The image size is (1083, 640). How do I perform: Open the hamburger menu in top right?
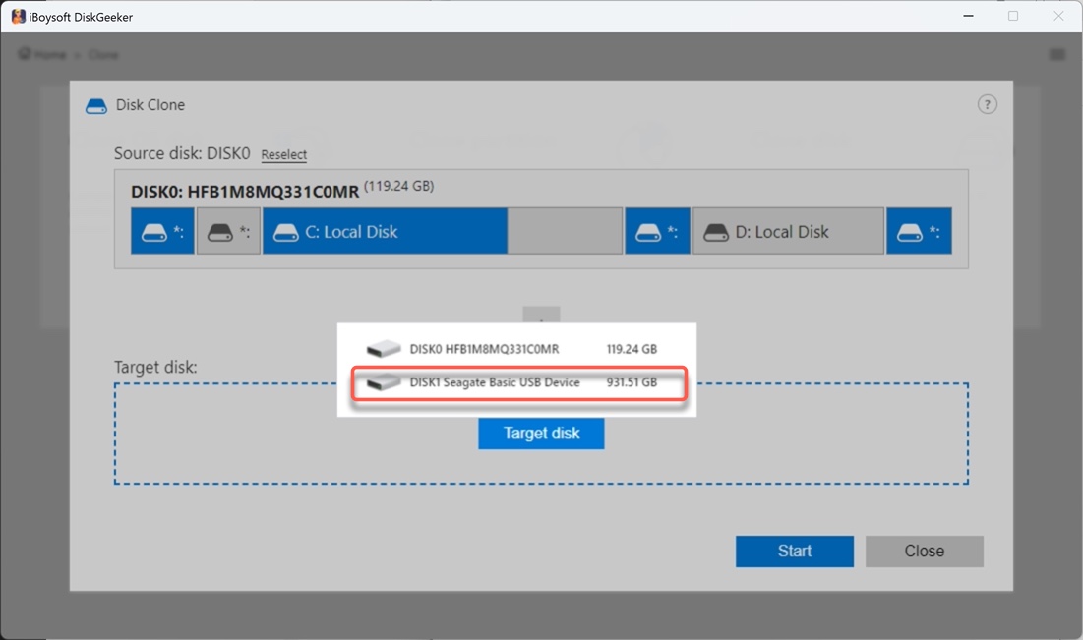pos(1056,54)
